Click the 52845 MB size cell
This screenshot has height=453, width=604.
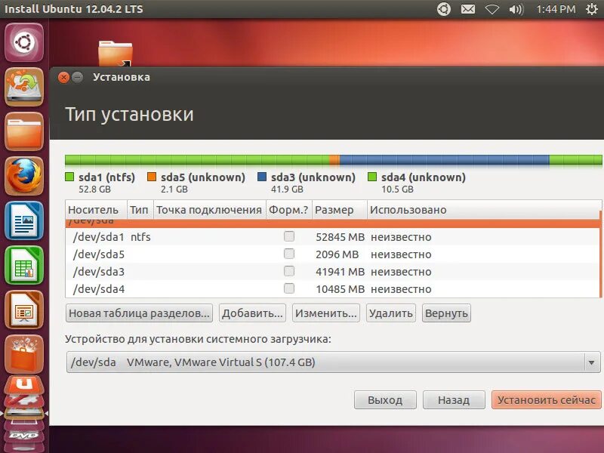tap(341, 237)
